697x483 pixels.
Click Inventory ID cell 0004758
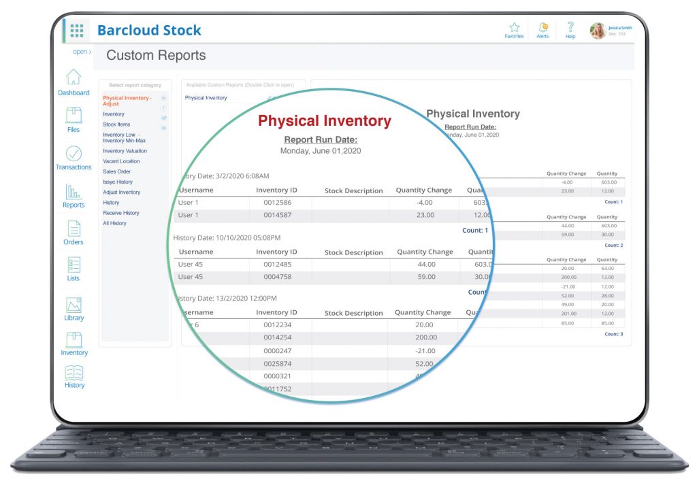[278, 277]
